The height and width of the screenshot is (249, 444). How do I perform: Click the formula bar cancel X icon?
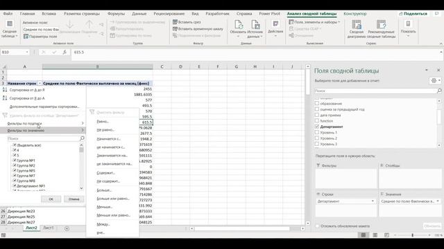click(43, 53)
